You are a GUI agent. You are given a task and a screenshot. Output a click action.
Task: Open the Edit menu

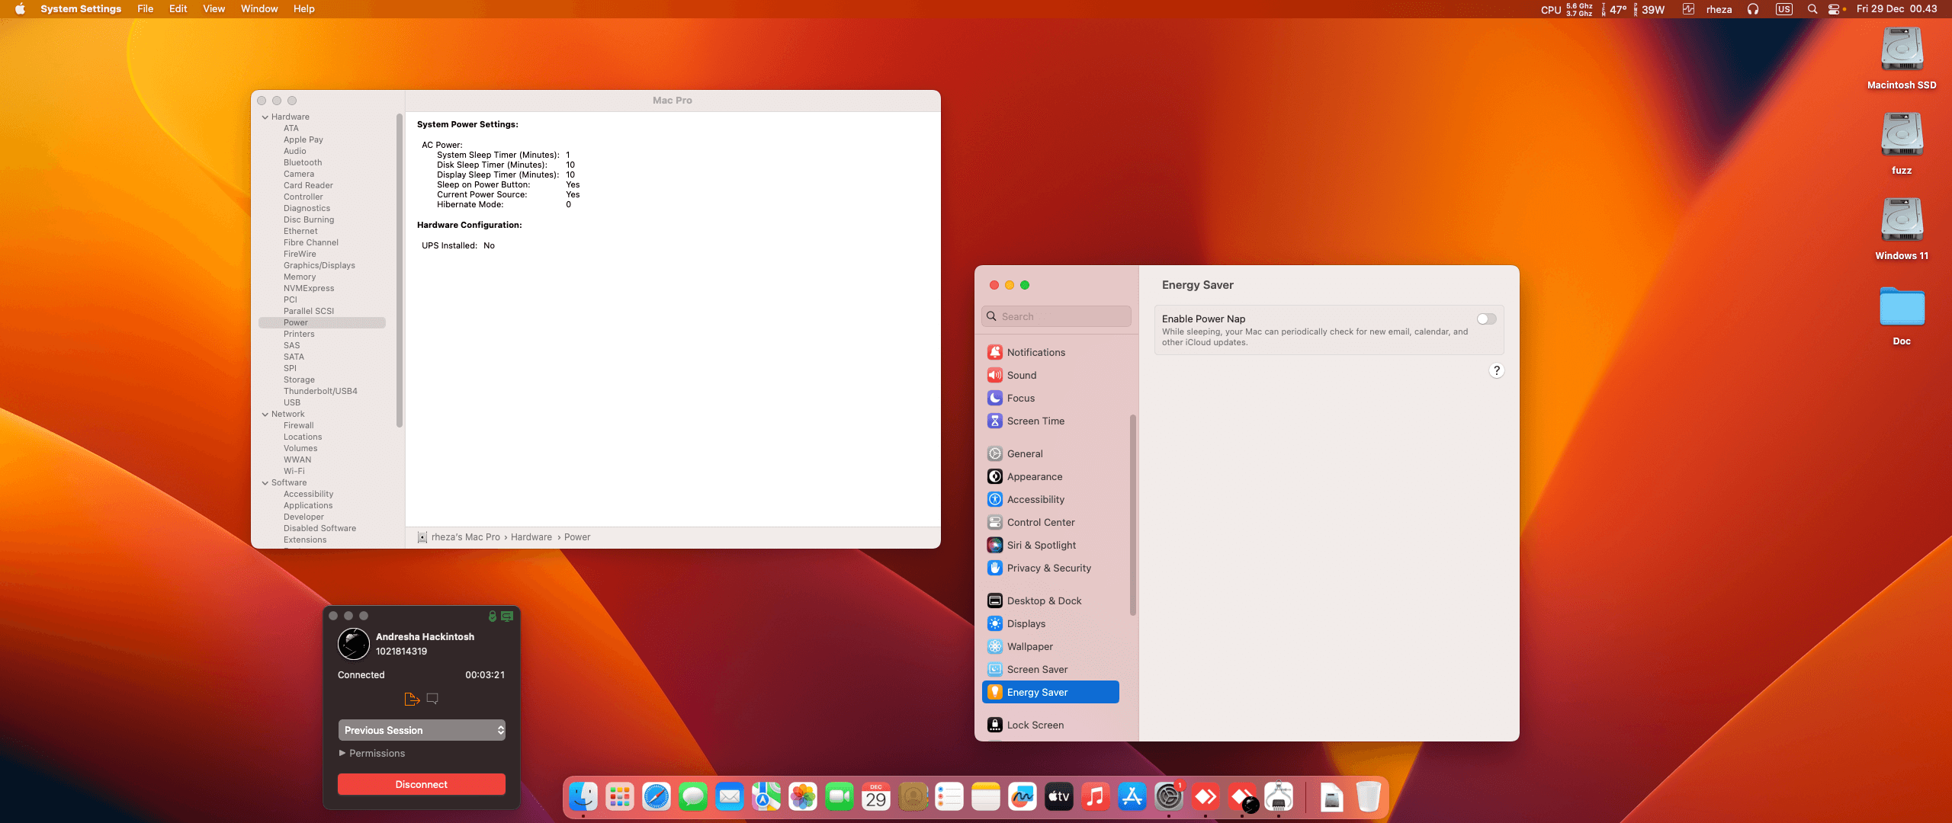coord(178,9)
